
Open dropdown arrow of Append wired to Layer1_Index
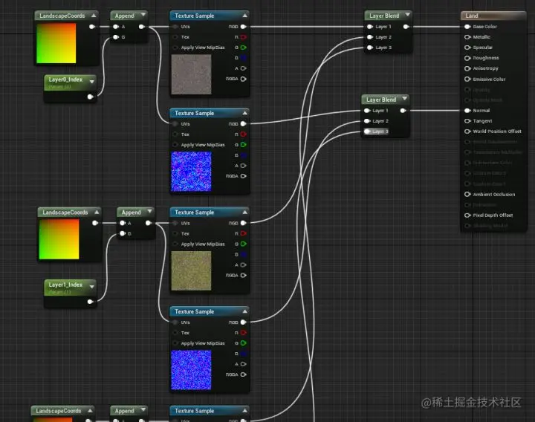click(150, 212)
